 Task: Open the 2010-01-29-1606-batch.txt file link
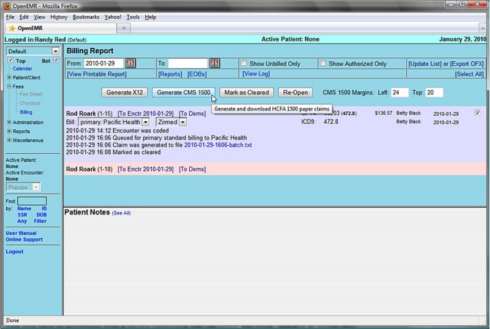218,145
